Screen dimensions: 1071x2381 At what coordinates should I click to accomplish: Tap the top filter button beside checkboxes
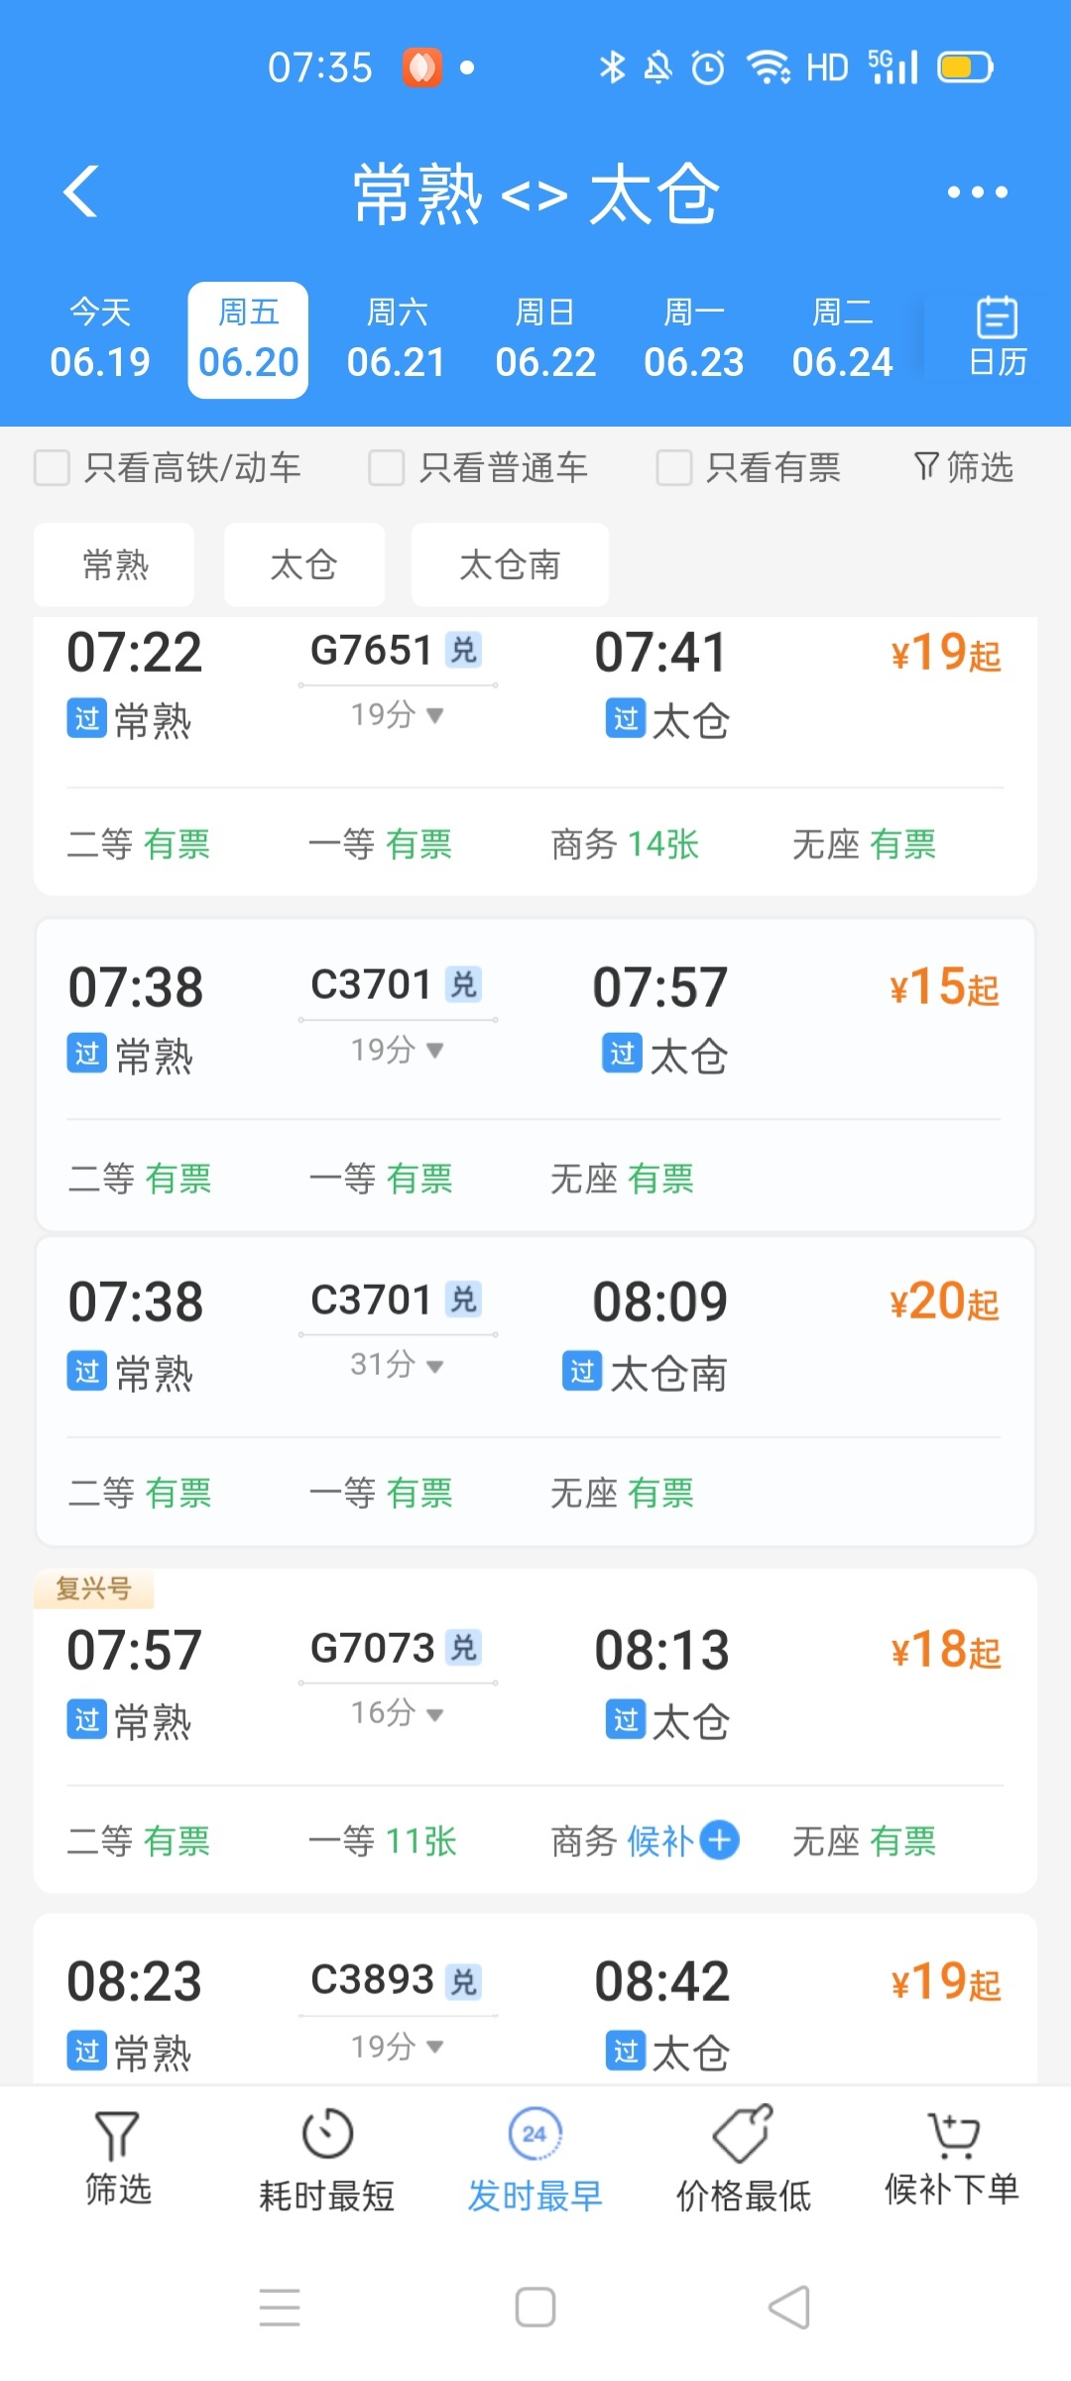pyautogui.click(x=963, y=467)
